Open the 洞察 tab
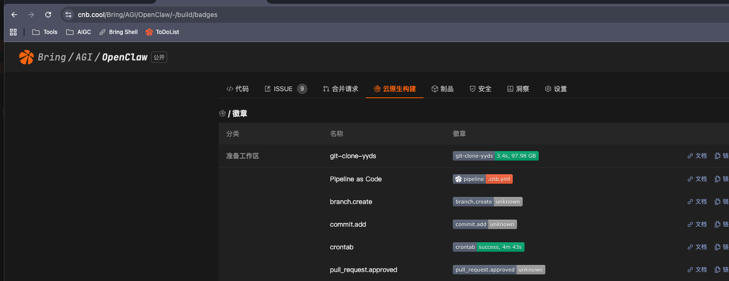729x281 pixels. pyautogui.click(x=518, y=89)
